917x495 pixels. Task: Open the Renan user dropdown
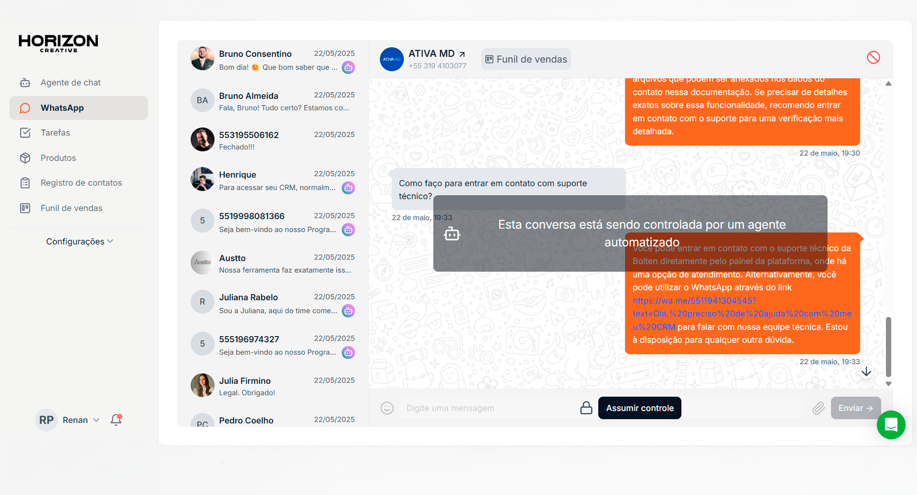(80, 420)
